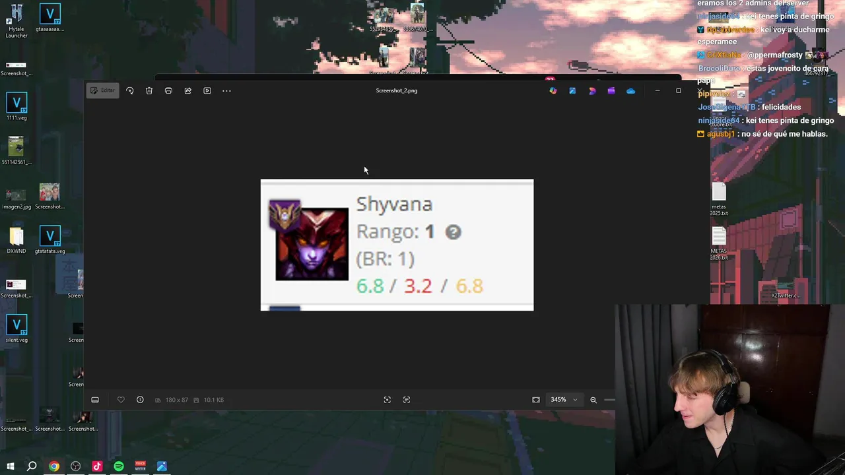The width and height of the screenshot is (845, 475).
Task: Click the scan text icon in bottom bar
Action: tap(407, 400)
